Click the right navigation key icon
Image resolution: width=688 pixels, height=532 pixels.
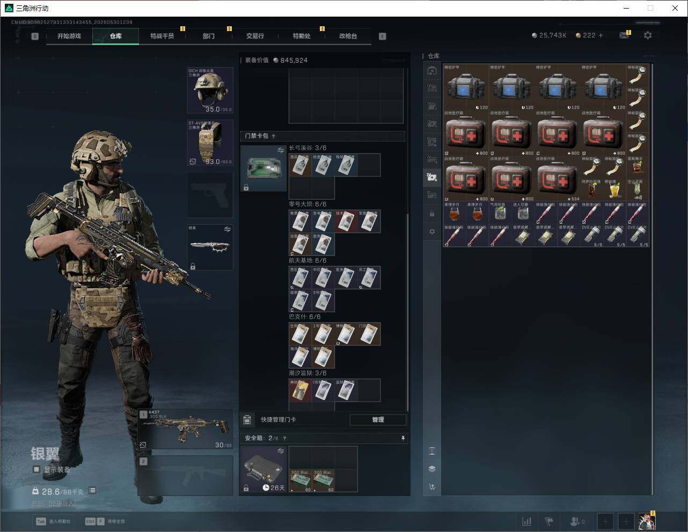[x=382, y=36]
